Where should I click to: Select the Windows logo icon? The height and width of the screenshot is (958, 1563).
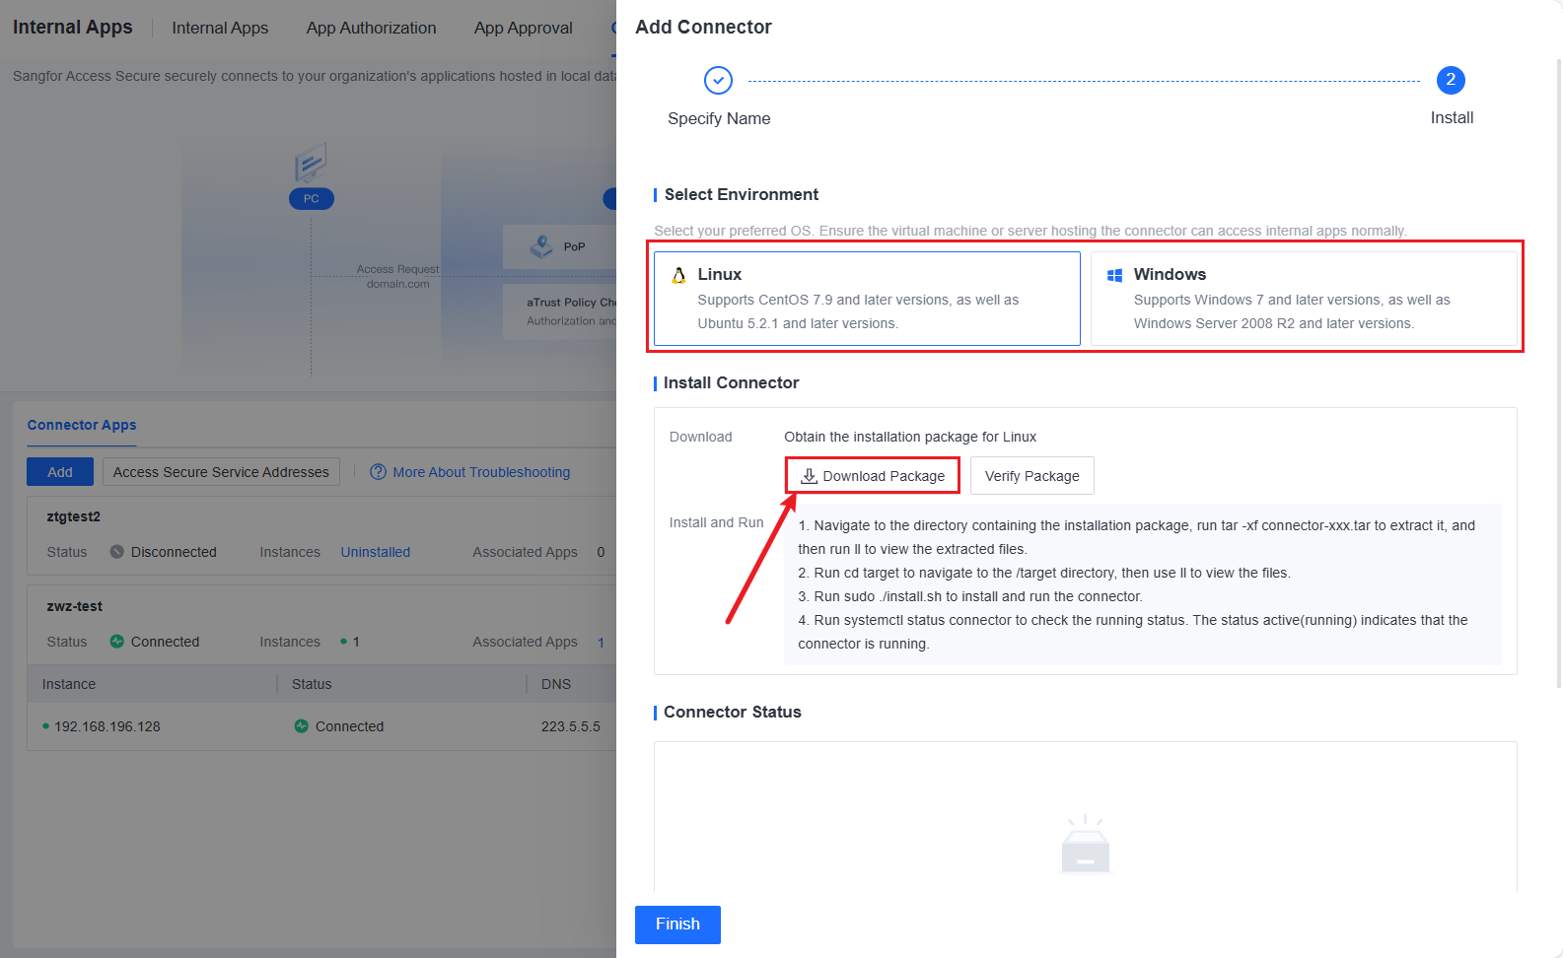[x=1114, y=275]
